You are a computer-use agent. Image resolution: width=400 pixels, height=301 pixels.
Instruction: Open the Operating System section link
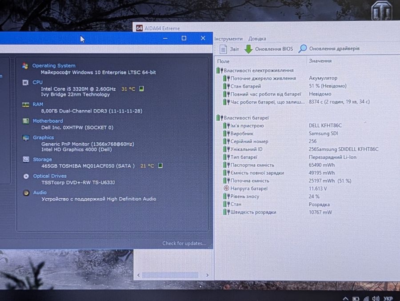(54, 66)
